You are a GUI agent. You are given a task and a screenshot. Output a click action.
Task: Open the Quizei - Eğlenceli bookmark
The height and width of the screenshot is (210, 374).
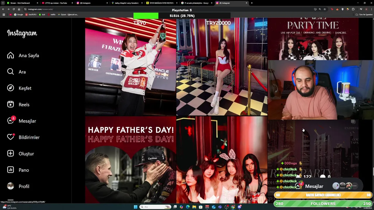tap(68, 15)
